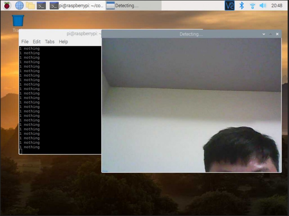The image size is (289, 216).
Task: Open the Raspberry Pi applications menu
Action: coord(7,5)
